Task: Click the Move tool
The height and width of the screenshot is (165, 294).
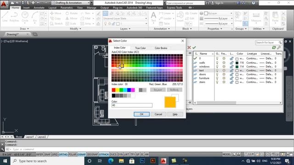Action: pos(56,13)
